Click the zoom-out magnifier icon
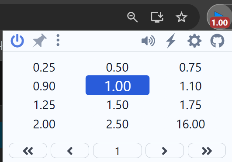 click(132, 17)
